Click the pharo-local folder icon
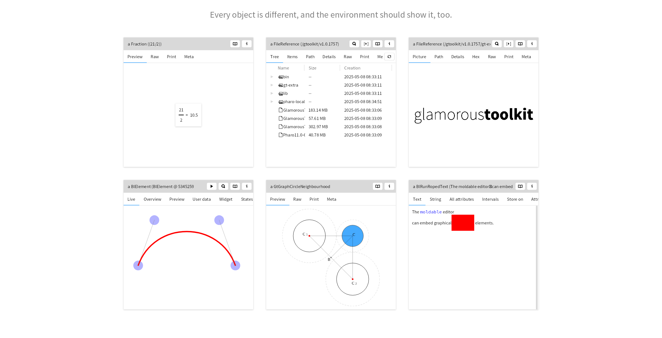 (x=281, y=102)
